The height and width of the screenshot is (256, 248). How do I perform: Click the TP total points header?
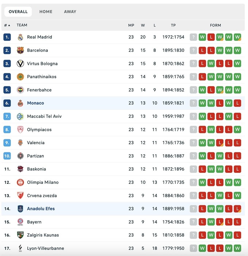tap(173, 25)
